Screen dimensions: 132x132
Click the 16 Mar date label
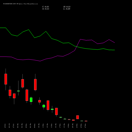tap(56, 126)
